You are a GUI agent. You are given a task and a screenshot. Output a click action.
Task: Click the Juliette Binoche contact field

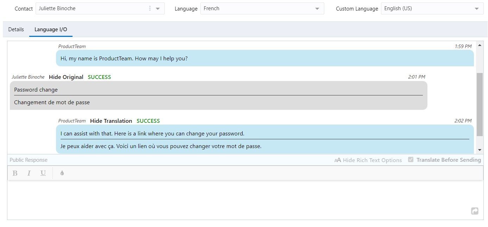[x=100, y=8]
